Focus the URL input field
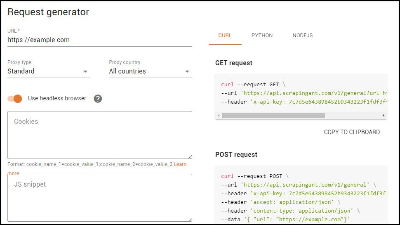Image resolution: width=400 pixels, height=225 pixels. 99,40
